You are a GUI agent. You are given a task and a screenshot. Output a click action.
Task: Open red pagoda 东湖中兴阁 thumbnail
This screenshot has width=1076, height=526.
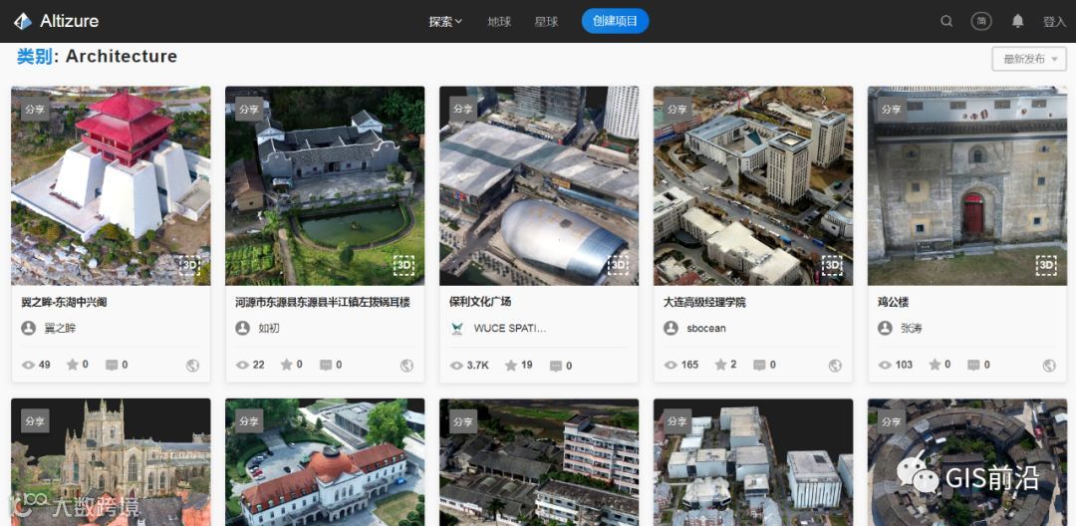(111, 186)
